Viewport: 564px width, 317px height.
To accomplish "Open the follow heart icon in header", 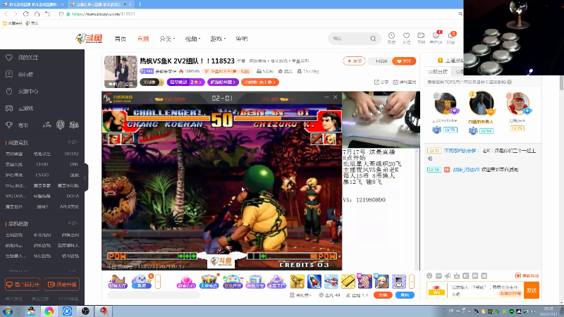I will click(x=406, y=36).
